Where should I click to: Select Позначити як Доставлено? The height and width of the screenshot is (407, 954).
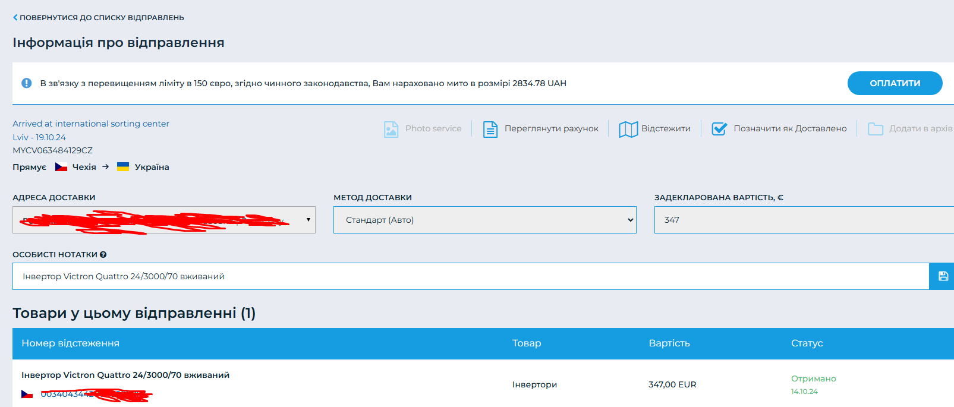coord(790,129)
